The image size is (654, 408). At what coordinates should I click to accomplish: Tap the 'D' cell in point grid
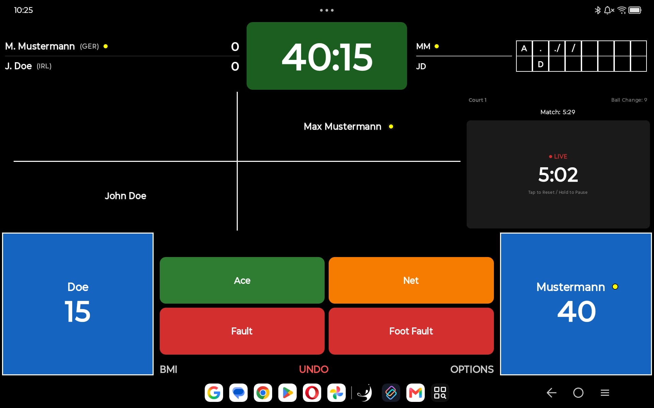click(x=541, y=64)
